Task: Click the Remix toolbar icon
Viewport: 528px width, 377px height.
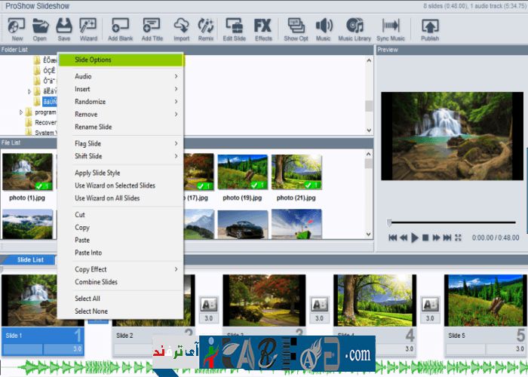Action: [x=206, y=27]
